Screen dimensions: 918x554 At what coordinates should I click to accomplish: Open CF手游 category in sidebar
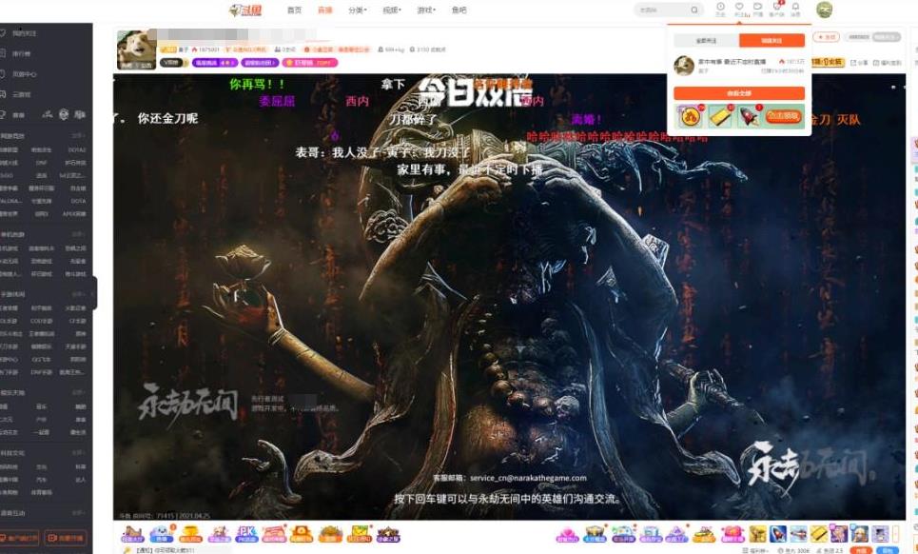click(77, 321)
